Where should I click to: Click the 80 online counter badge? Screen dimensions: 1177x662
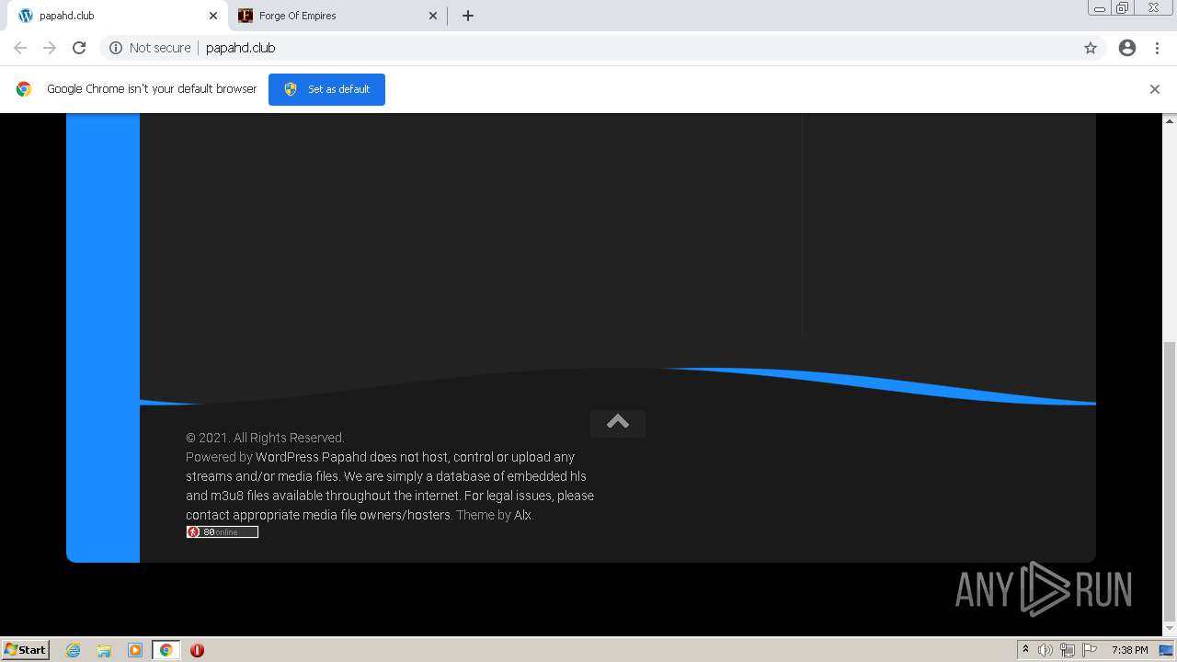pos(223,532)
